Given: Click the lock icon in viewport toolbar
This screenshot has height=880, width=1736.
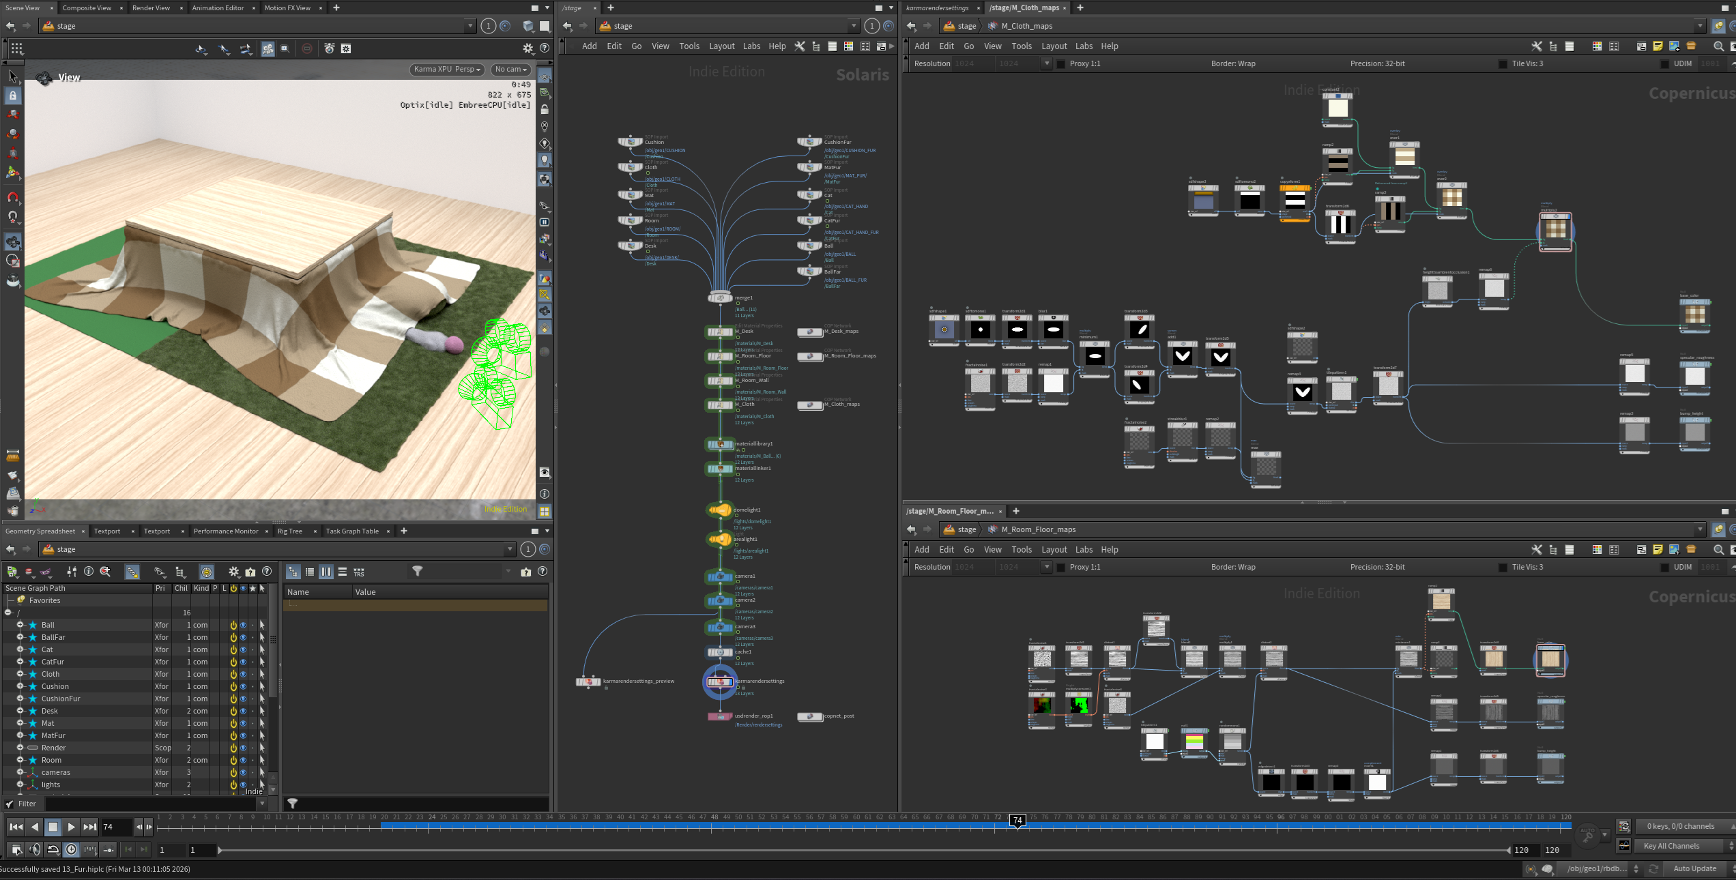Looking at the screenshot, I should (x=545, y=109).
